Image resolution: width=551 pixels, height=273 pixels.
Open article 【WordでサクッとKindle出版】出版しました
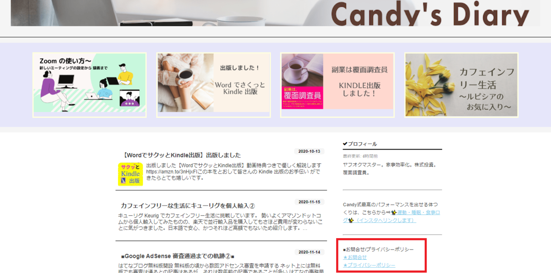click(182, 155)
